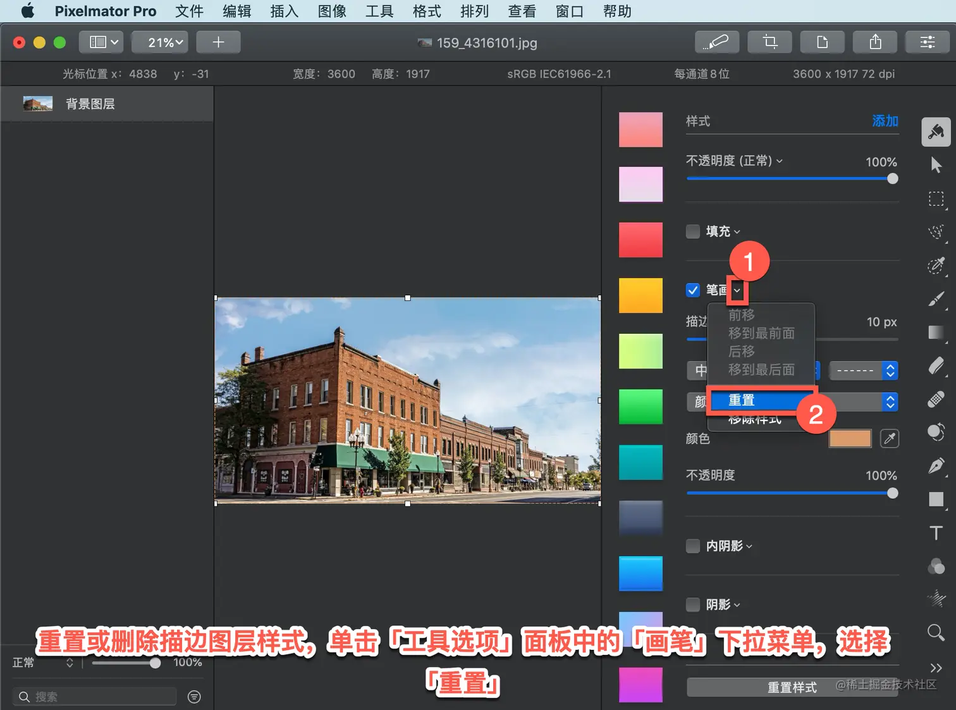Open the dashed line style dropdown
Screen dimensions: 956x710
click(863, 370)
